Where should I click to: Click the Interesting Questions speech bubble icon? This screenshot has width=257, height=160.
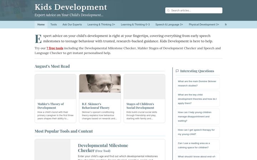(x=177, y=71)
